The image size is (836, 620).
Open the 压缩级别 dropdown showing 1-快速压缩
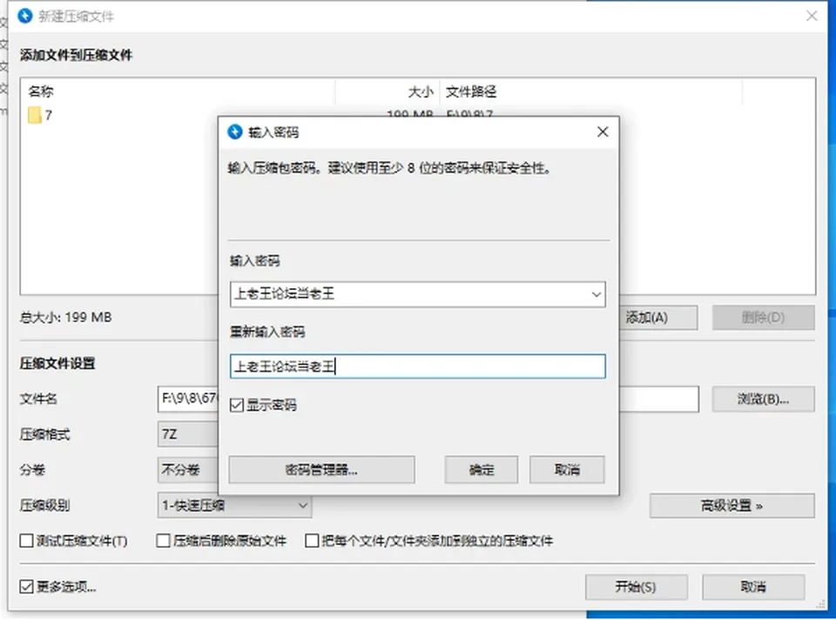point(234,505)
